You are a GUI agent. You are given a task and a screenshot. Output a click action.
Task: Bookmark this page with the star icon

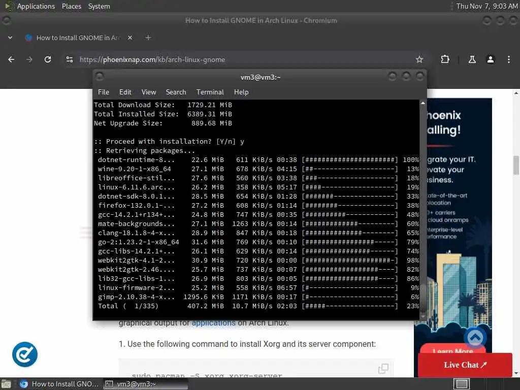point(419,60)
